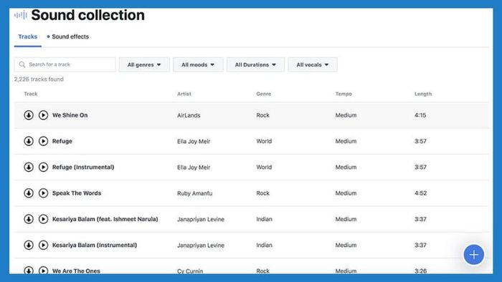Click the Tempo column header
502x282 pixels.
344,94
